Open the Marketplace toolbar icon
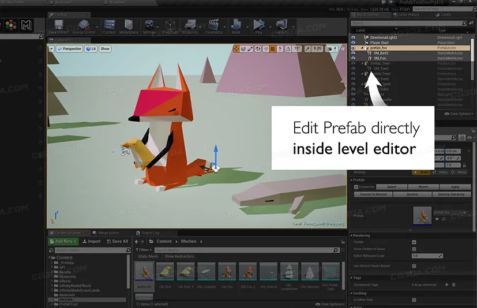The height and width of the screenshot is (308, 477). [x=129, y=27]
